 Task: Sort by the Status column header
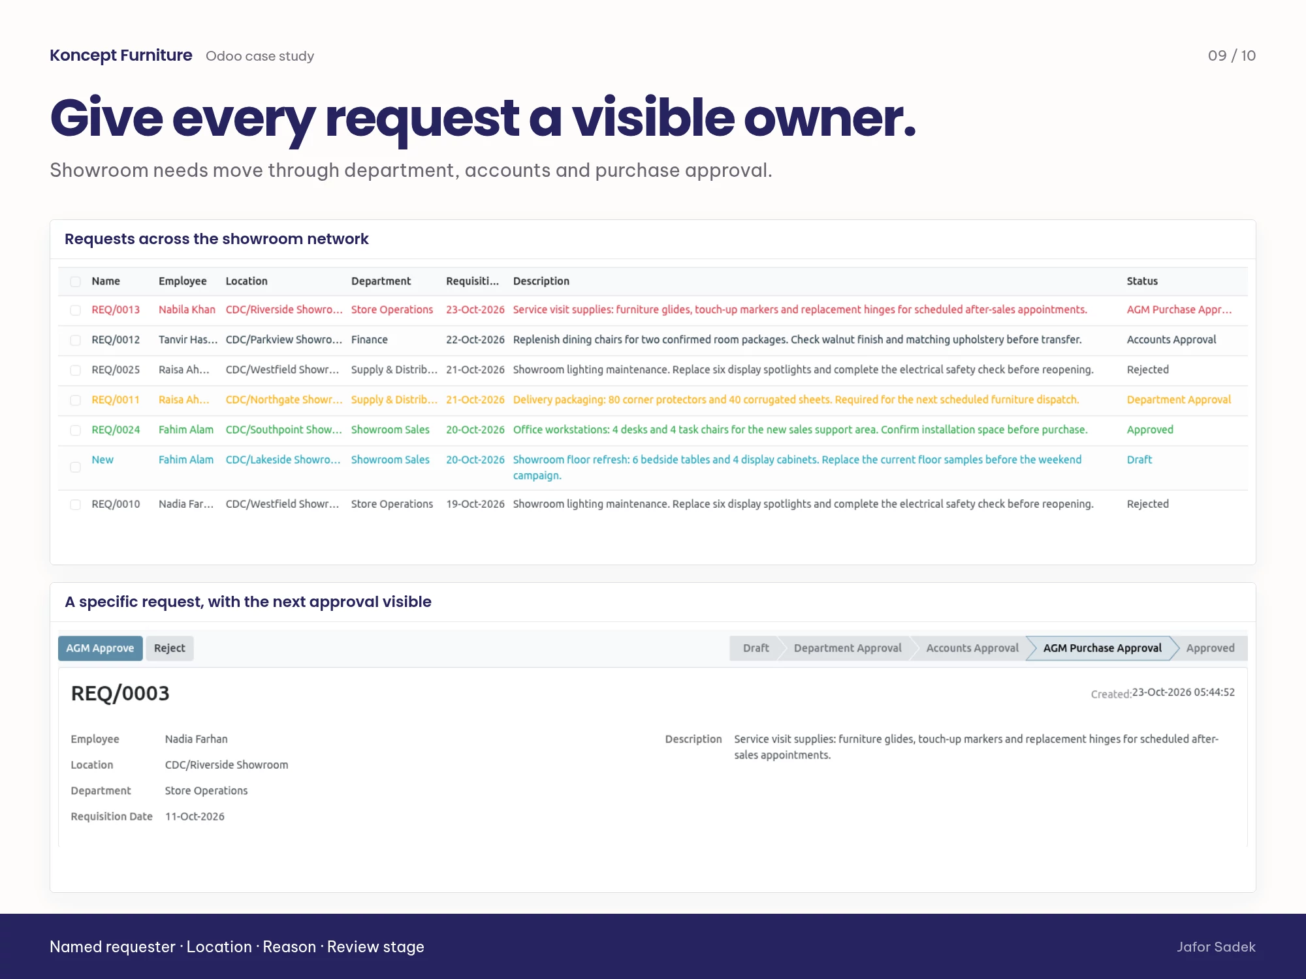click(x=1142, y=281)
